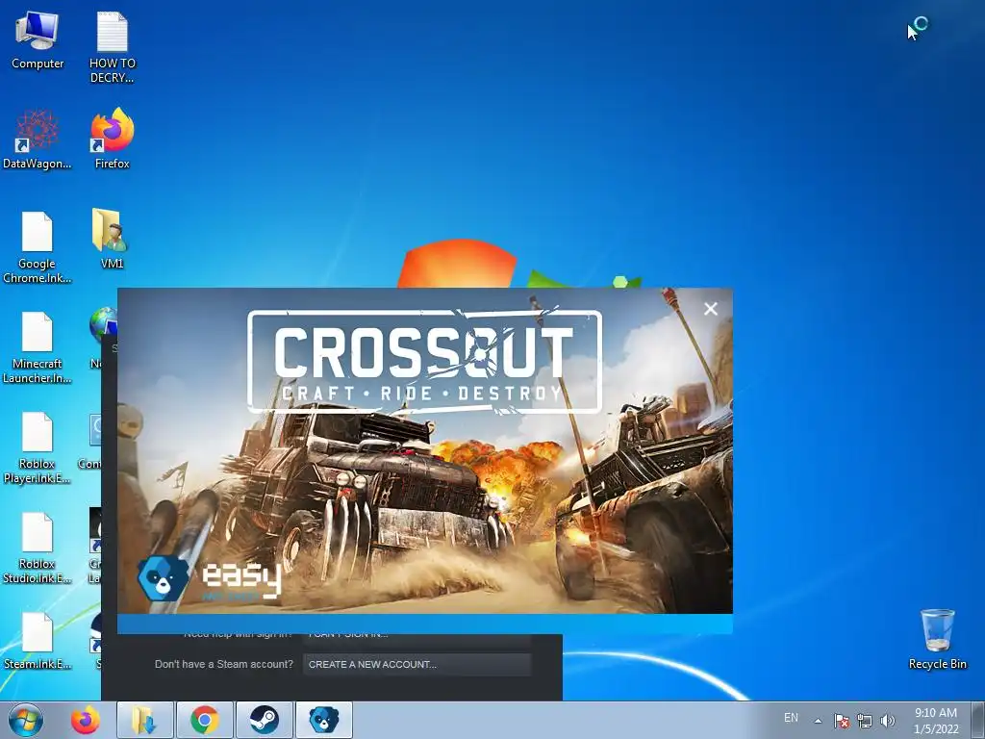Click "Don't have a Steam account?" text
Viewport: 985px width, 739px height.
tap(223, 664)
